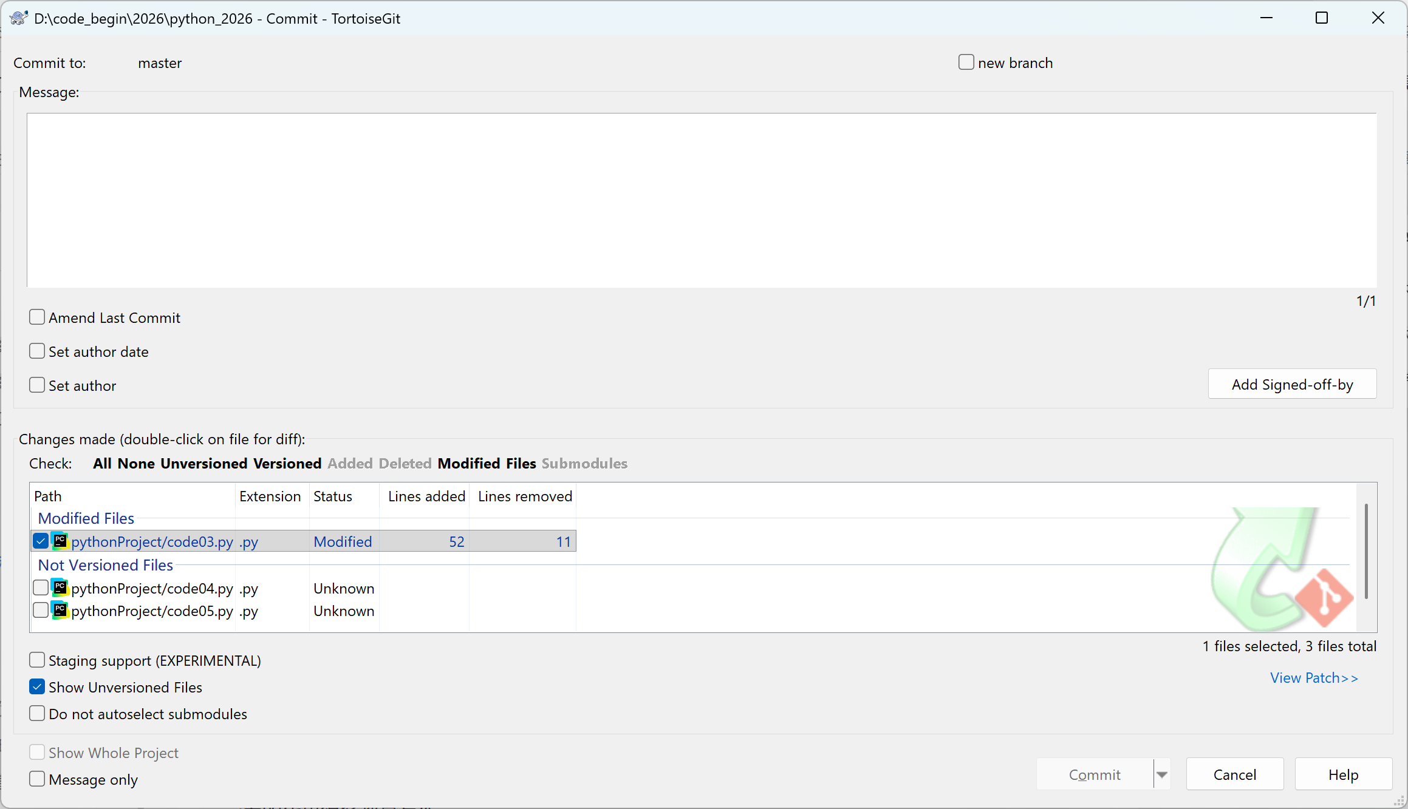Viewport: 1408px width, 809px height.
Task: Uncheck Show Unversioned Files
Action: pos(37,686)
